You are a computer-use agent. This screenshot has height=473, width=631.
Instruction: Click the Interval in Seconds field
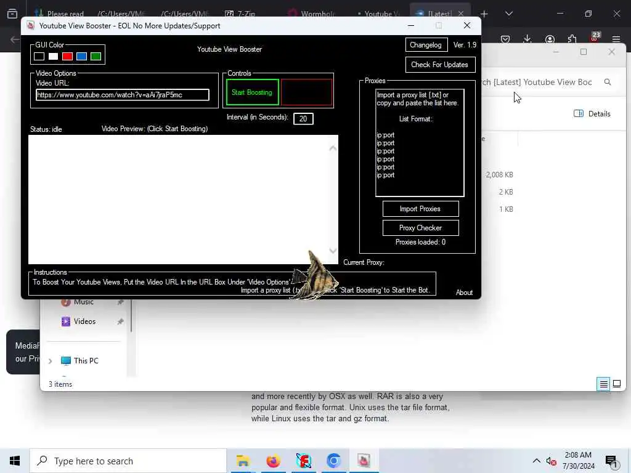[303, 119]
